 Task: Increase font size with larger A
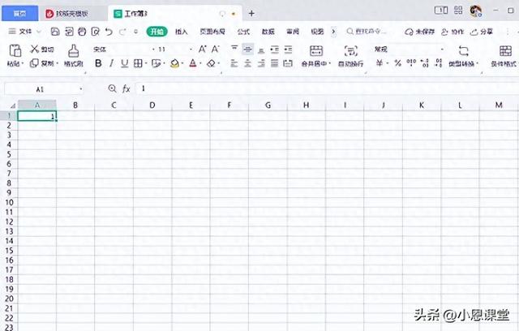coord(202,49)
